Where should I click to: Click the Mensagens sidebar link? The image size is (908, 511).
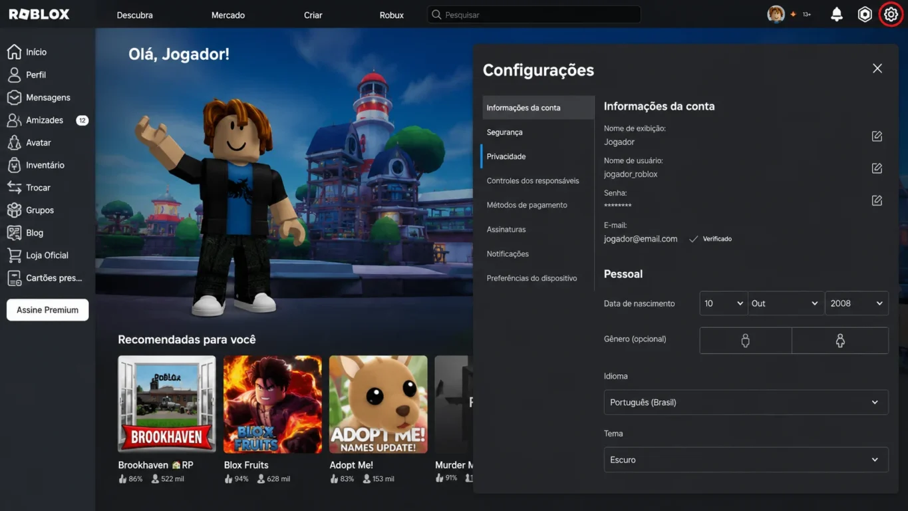(48, 97)
